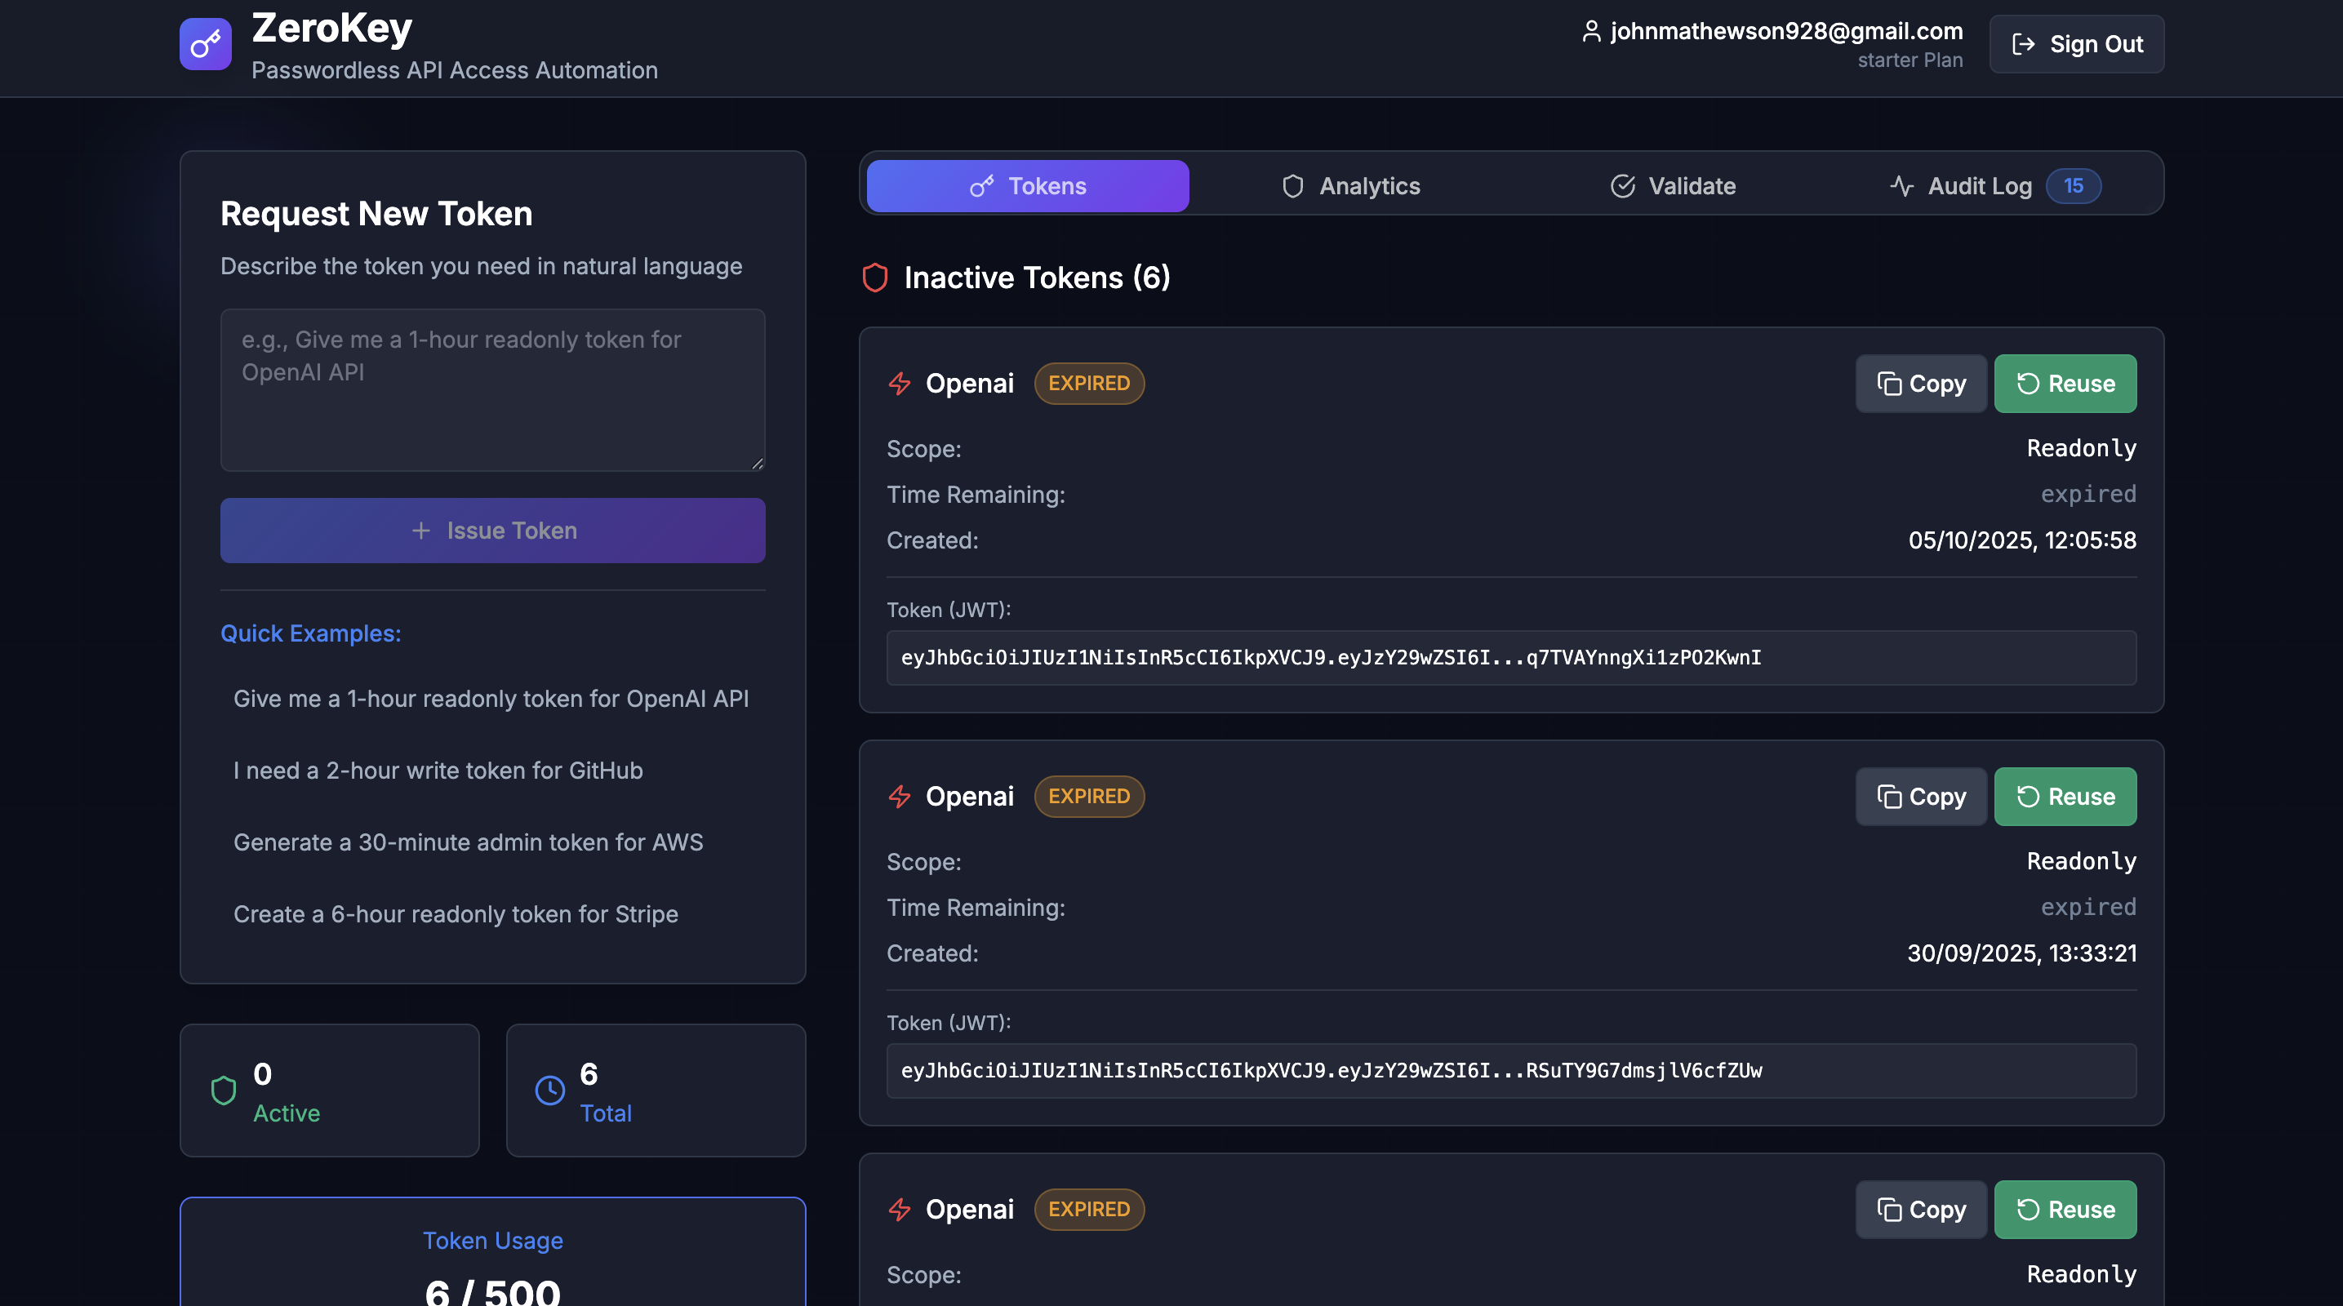2343x1306 pixels.
Task: Focus the token description text area
Action: [492, 389]
